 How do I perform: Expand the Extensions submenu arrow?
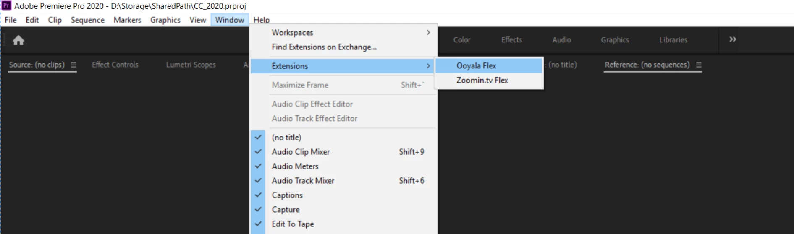[x=428, y=66]
